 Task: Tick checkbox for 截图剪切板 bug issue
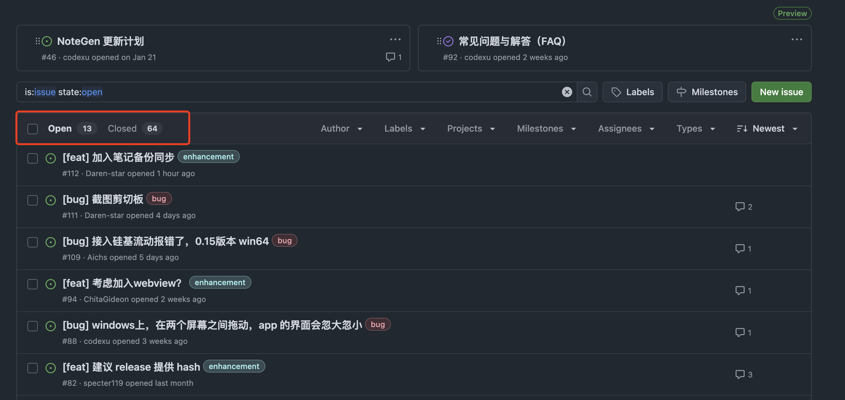coord(33,200)
